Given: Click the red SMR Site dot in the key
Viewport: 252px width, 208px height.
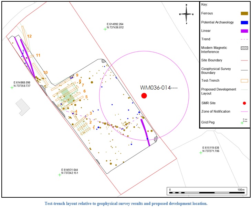Looking at the screenshot, I should coord(244,103).
